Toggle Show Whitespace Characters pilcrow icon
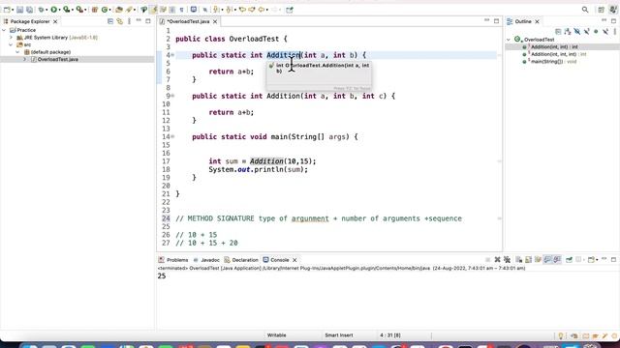Viewport: 620px width, 348px height. [181, 10]
